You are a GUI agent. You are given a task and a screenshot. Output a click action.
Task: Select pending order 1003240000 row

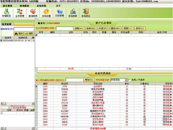point(18,41)
